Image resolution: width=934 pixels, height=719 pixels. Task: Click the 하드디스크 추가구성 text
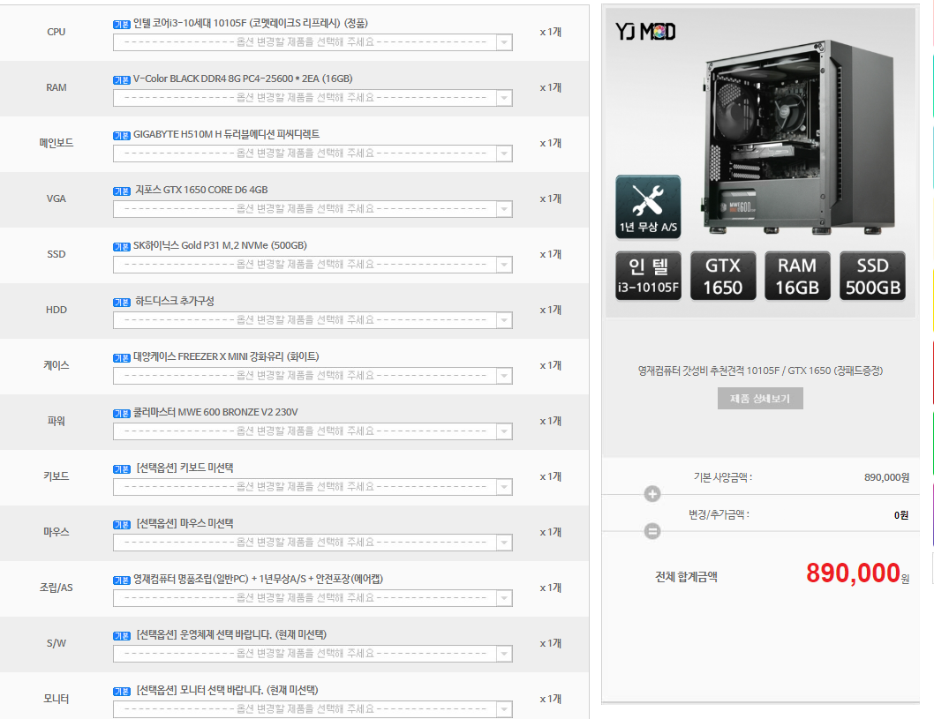(x=175, y=301)
